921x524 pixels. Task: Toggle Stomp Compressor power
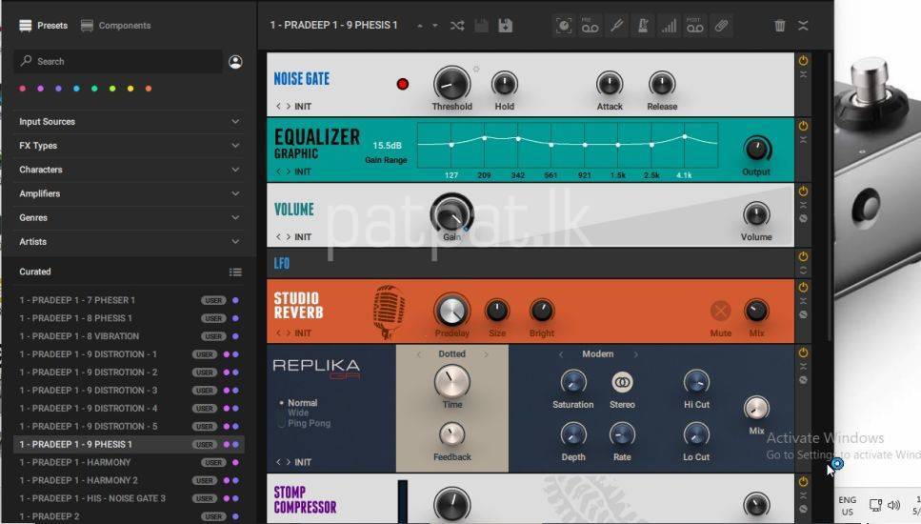click(803, 481)
